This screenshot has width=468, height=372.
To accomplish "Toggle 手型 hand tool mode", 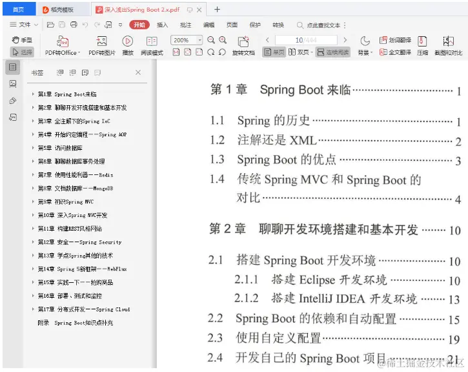I will click(22, 39).
